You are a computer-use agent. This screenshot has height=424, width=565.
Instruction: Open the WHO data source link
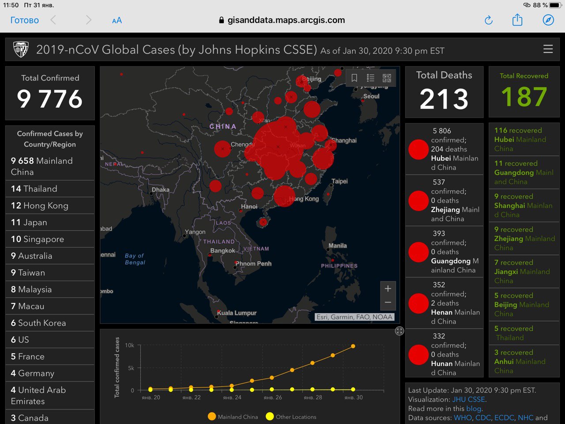(463, 418)
